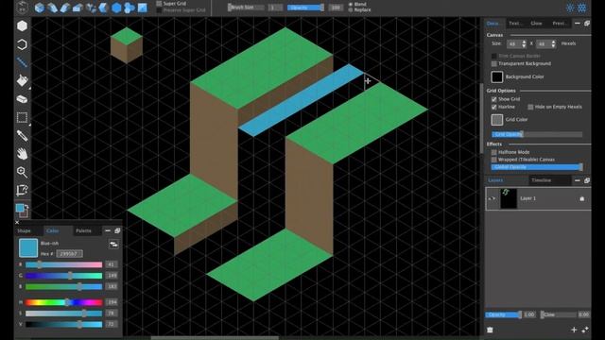
Task: Choose the first blue cube shape mode
Action: click(39, 8)
